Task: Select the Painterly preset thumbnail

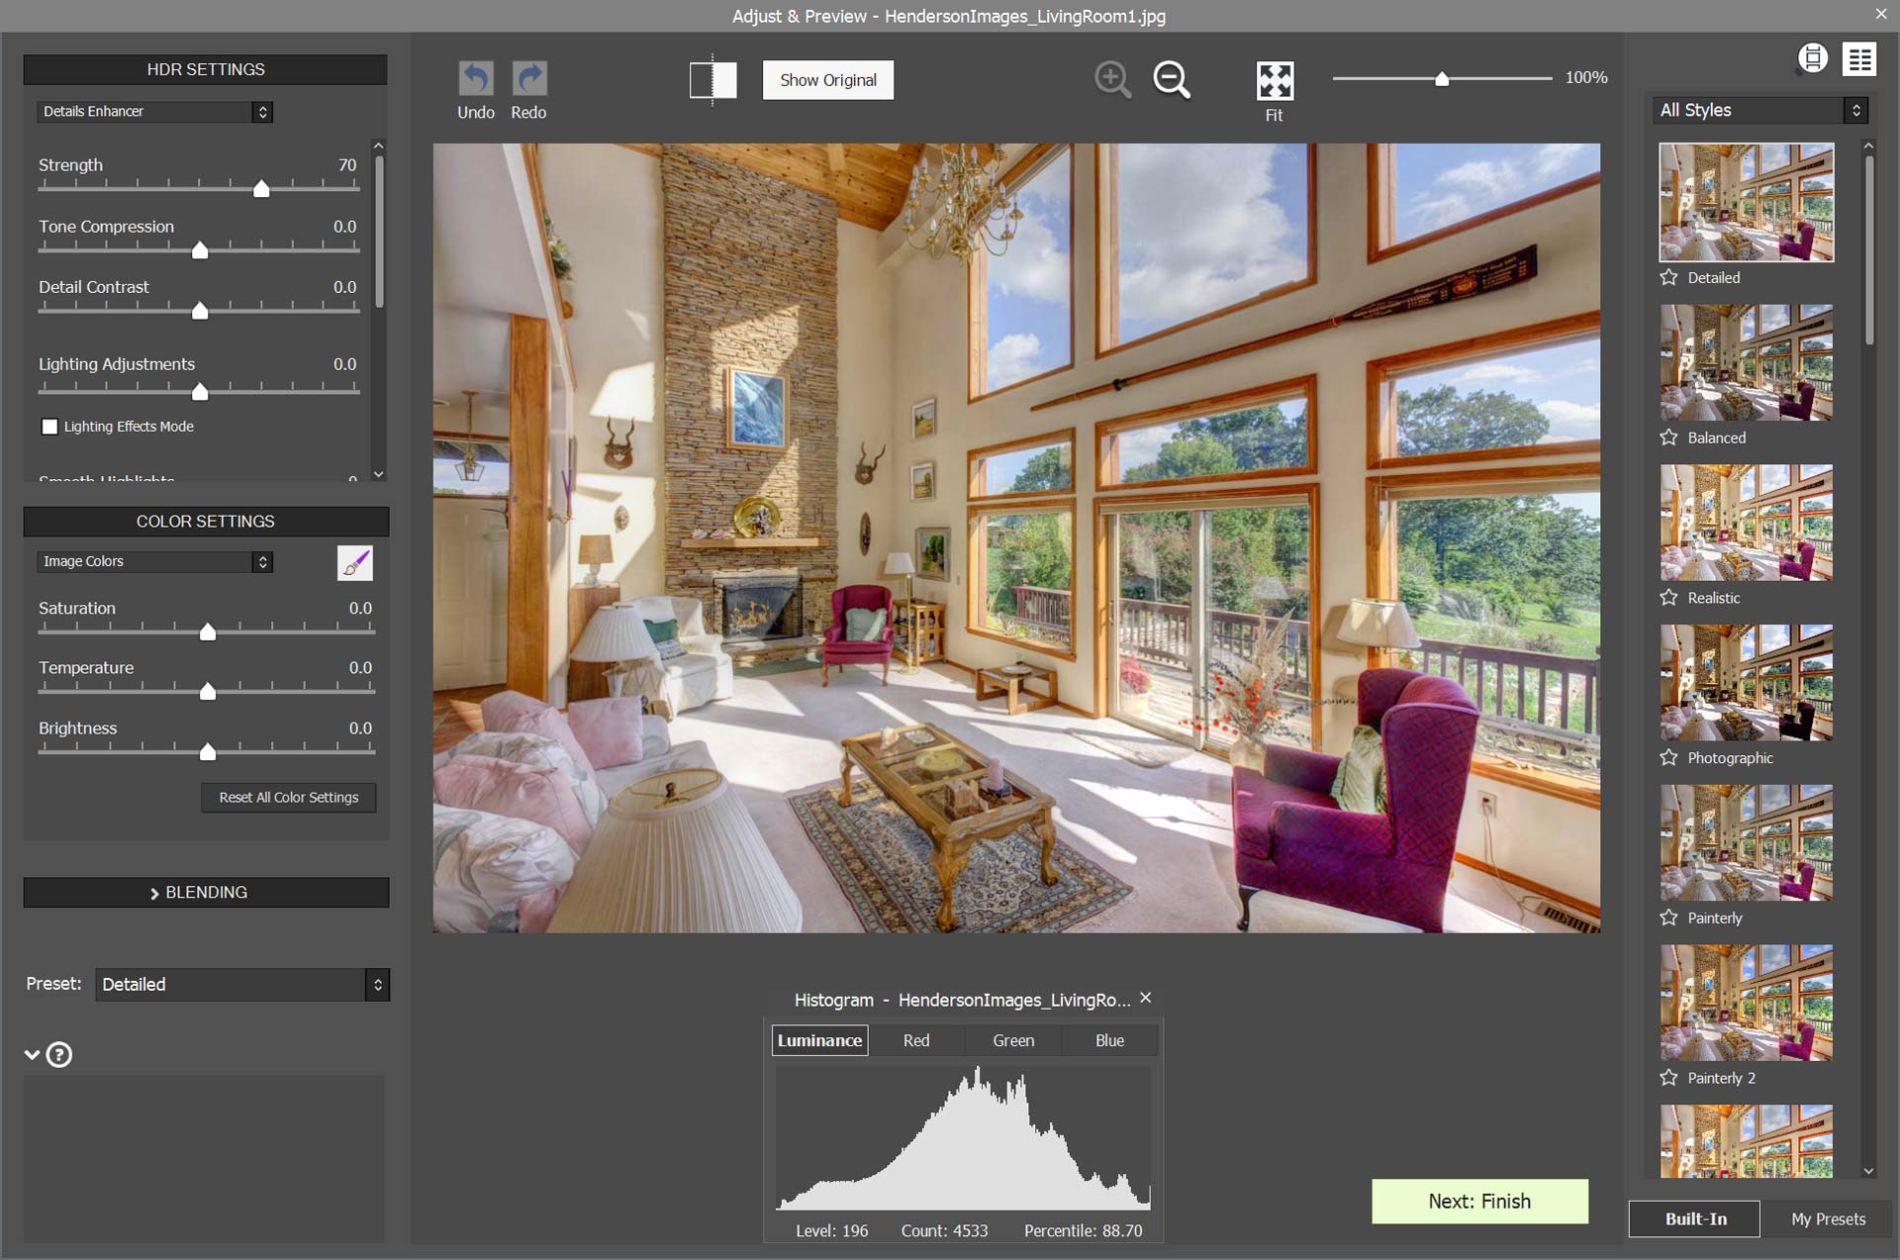Action: pos(1747,842)
